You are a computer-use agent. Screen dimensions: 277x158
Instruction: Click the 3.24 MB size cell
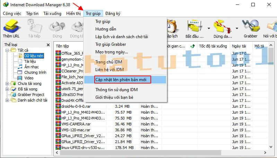tap(122, 106)
